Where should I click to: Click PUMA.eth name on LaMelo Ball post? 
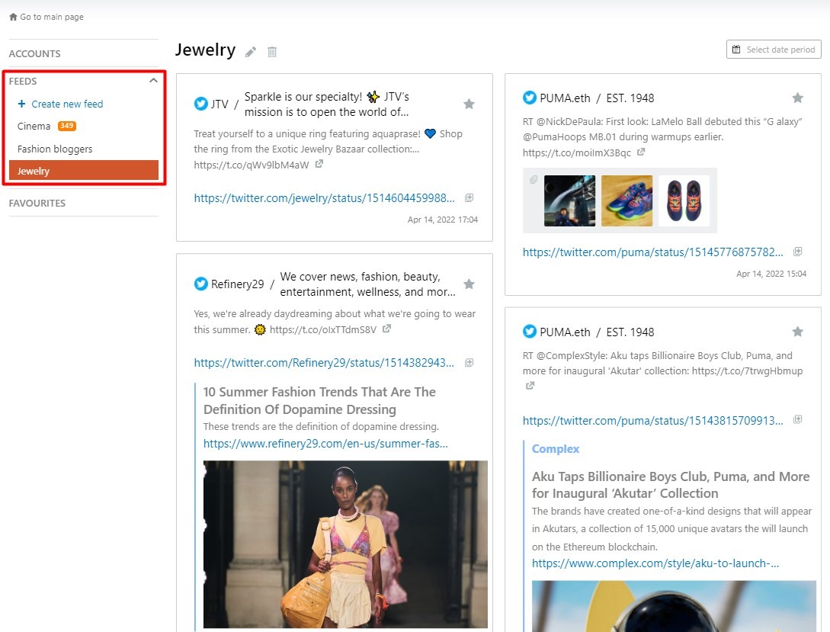pyautogui.click(x=565, y=98)
